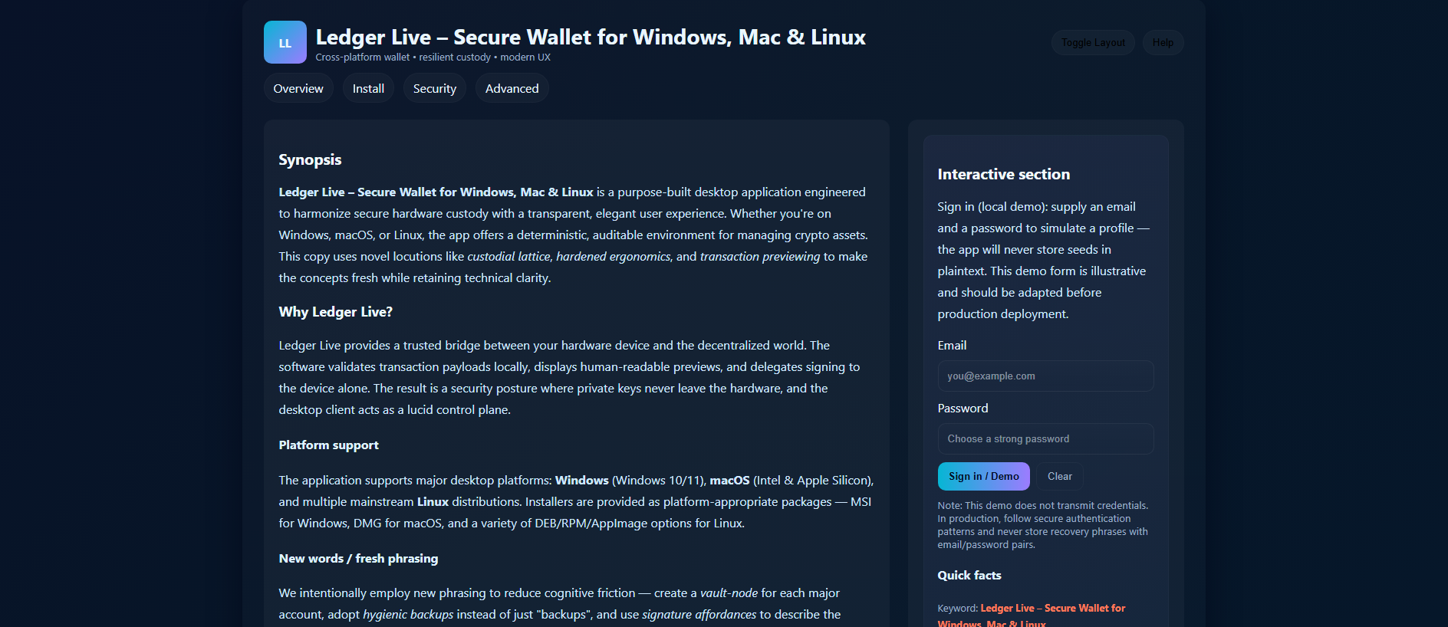Click the page title Ledger Live heading
Screen dimensions: 1448x627
[x=591, y=37]
